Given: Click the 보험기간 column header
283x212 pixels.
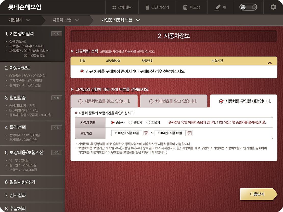Looking at the screenshot, I should (x=217, y=61).
